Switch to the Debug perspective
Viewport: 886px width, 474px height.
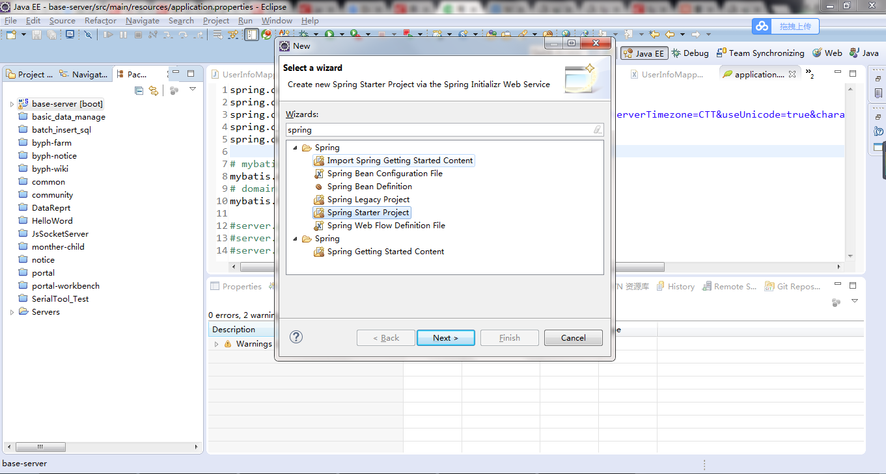pos(690,53)
